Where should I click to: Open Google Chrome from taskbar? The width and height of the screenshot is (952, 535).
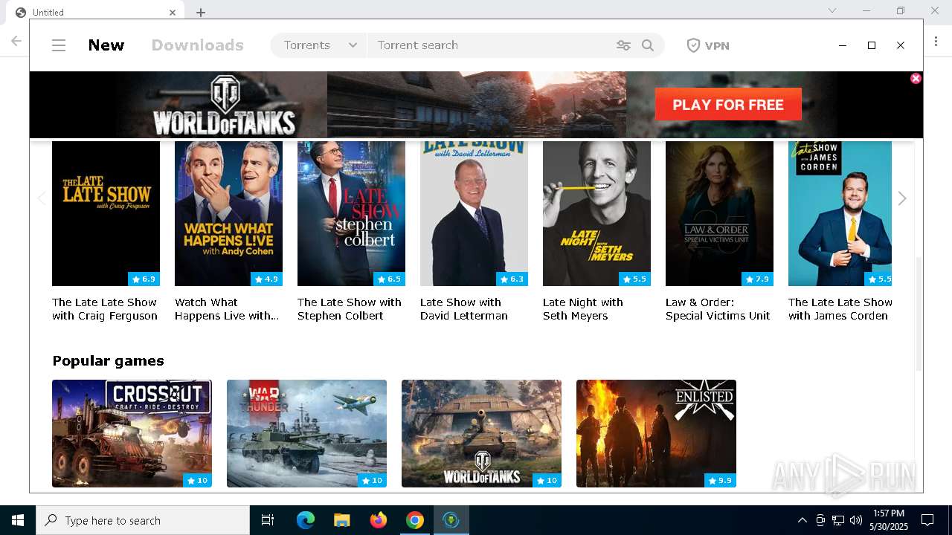click(415, 520)
